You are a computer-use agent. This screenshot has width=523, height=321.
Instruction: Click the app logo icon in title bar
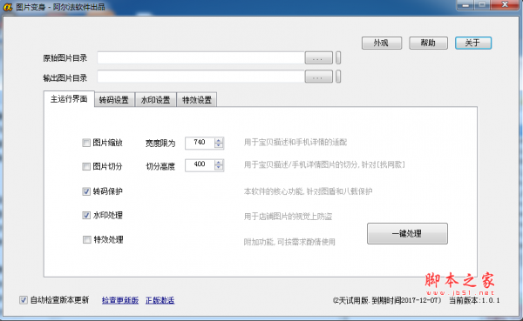8,6
